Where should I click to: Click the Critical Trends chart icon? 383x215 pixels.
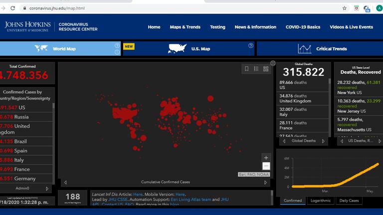coord(304,48)
